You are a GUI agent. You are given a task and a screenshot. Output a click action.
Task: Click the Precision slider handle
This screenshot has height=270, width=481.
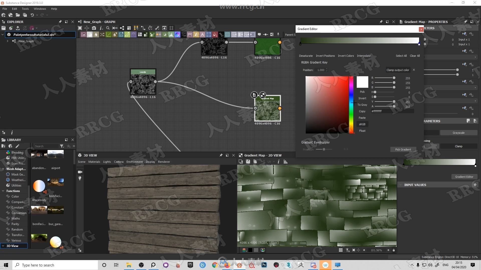(x=324, y=149)
